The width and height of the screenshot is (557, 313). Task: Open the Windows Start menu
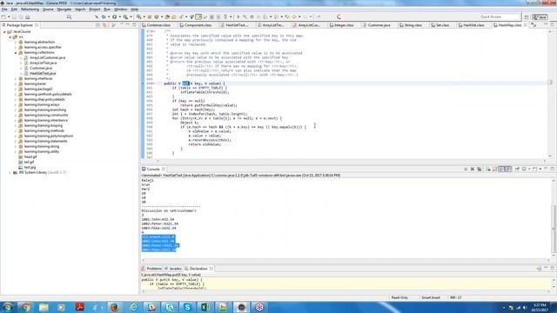point(8,307)
